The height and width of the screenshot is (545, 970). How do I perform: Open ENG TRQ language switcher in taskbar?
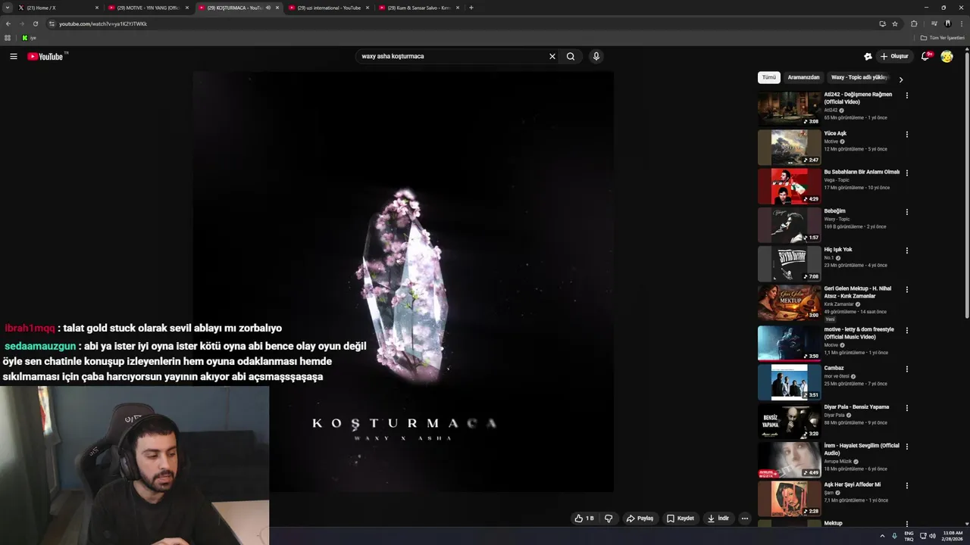pos(909,536)
